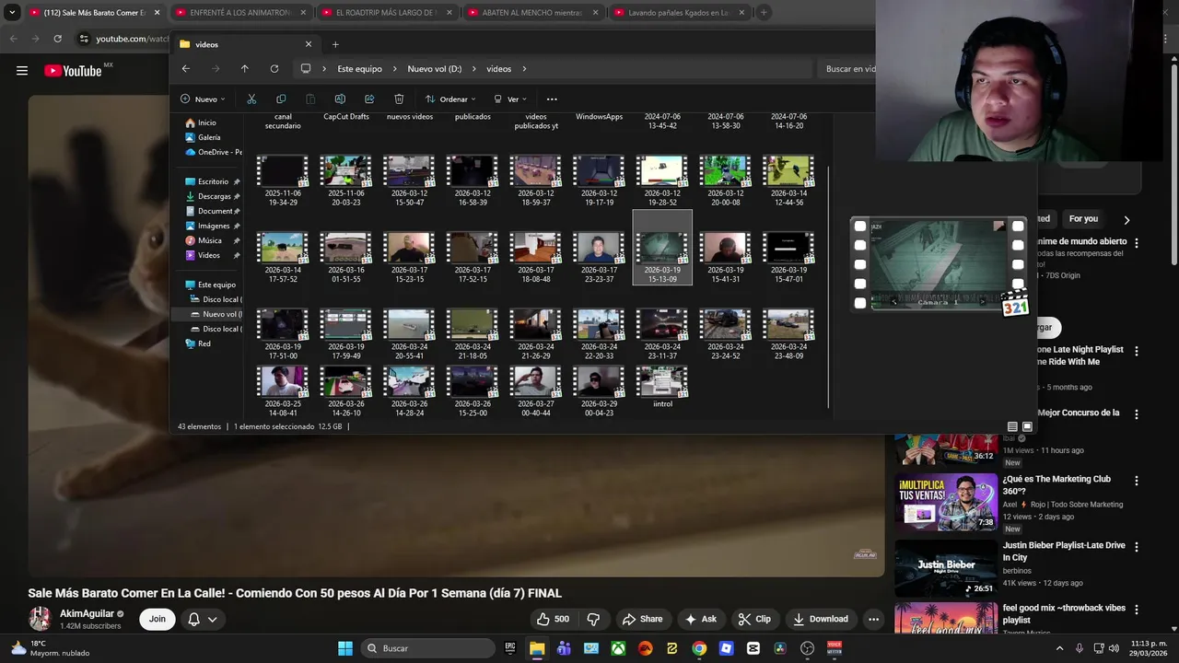
Task: Open Roblox from taskbar
Action: 726,648
